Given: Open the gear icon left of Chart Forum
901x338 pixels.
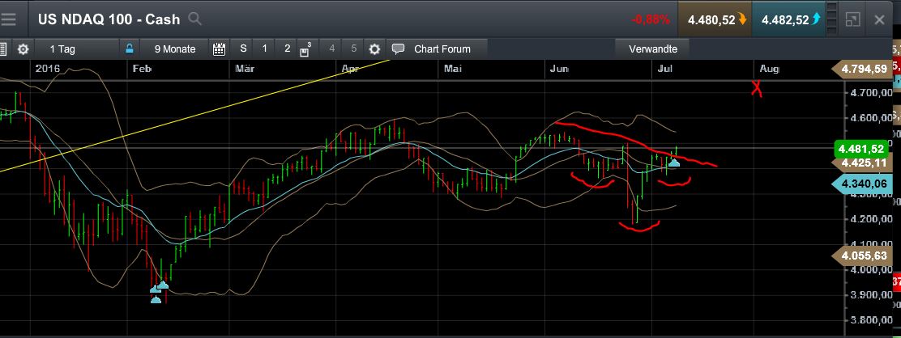Looking at the screenshot, I should [x=374, y=49].
